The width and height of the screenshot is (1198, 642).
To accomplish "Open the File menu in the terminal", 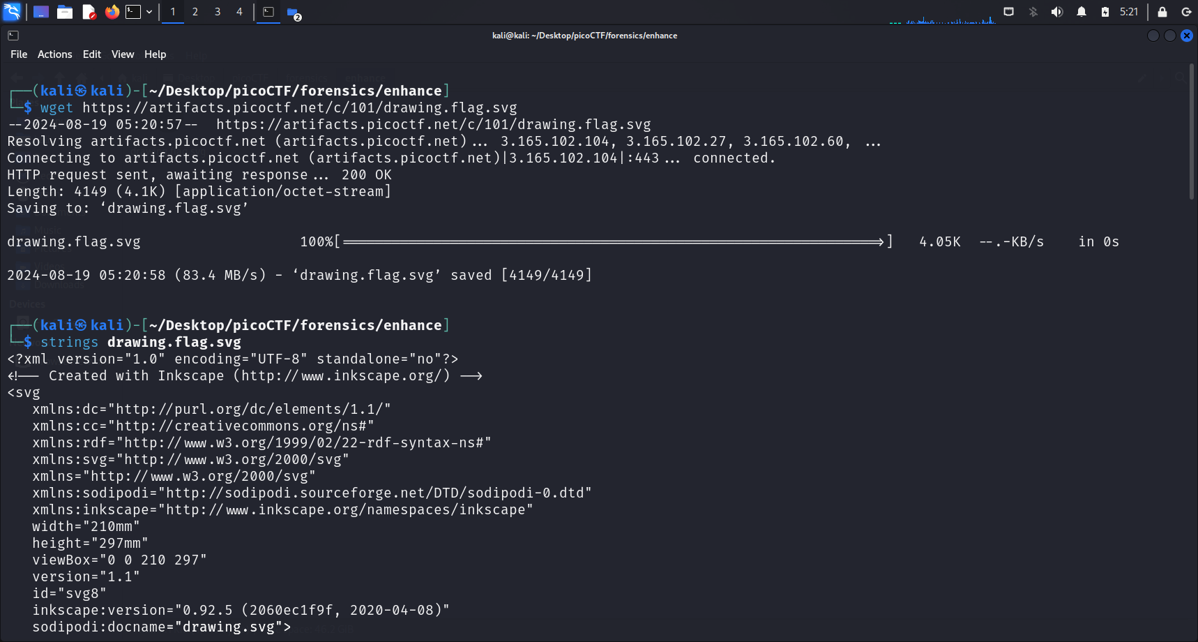I will [x=19, y=54].
